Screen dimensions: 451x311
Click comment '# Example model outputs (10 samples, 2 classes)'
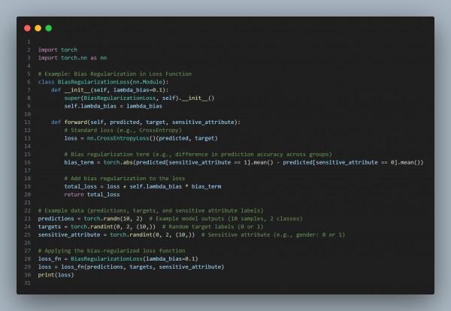pos(225,219)
